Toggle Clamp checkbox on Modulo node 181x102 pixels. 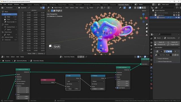92,84
